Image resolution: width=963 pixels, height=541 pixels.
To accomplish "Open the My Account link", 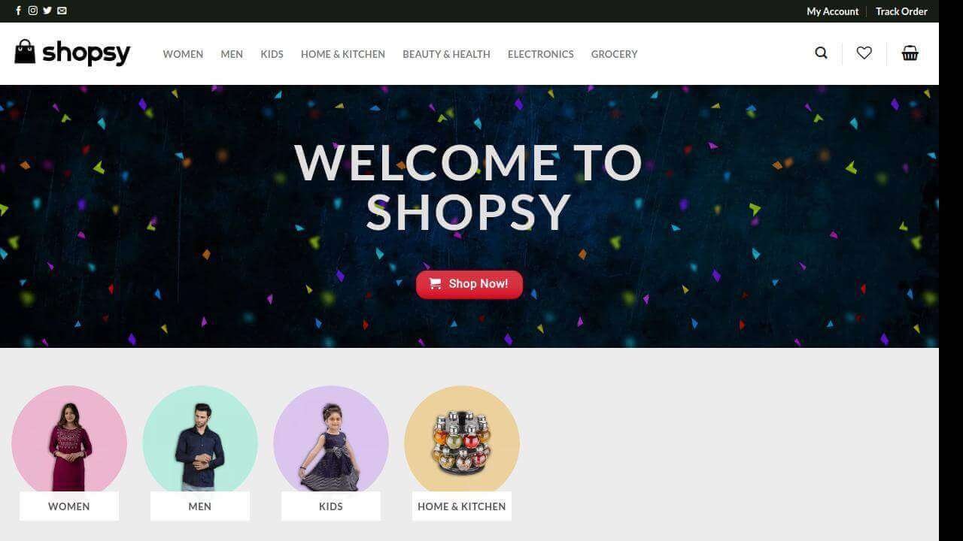I will tap(832, 11).
